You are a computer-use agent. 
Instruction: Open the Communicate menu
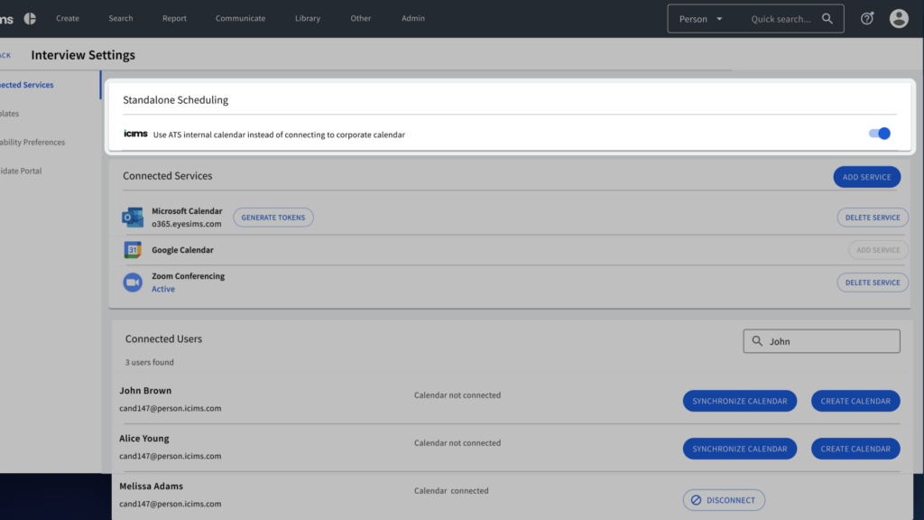[240, 18]
